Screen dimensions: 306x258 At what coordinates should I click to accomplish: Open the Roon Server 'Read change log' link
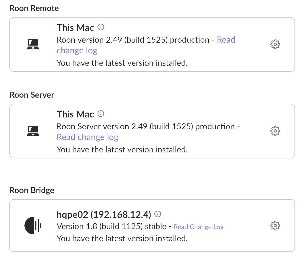coord(87,137)
